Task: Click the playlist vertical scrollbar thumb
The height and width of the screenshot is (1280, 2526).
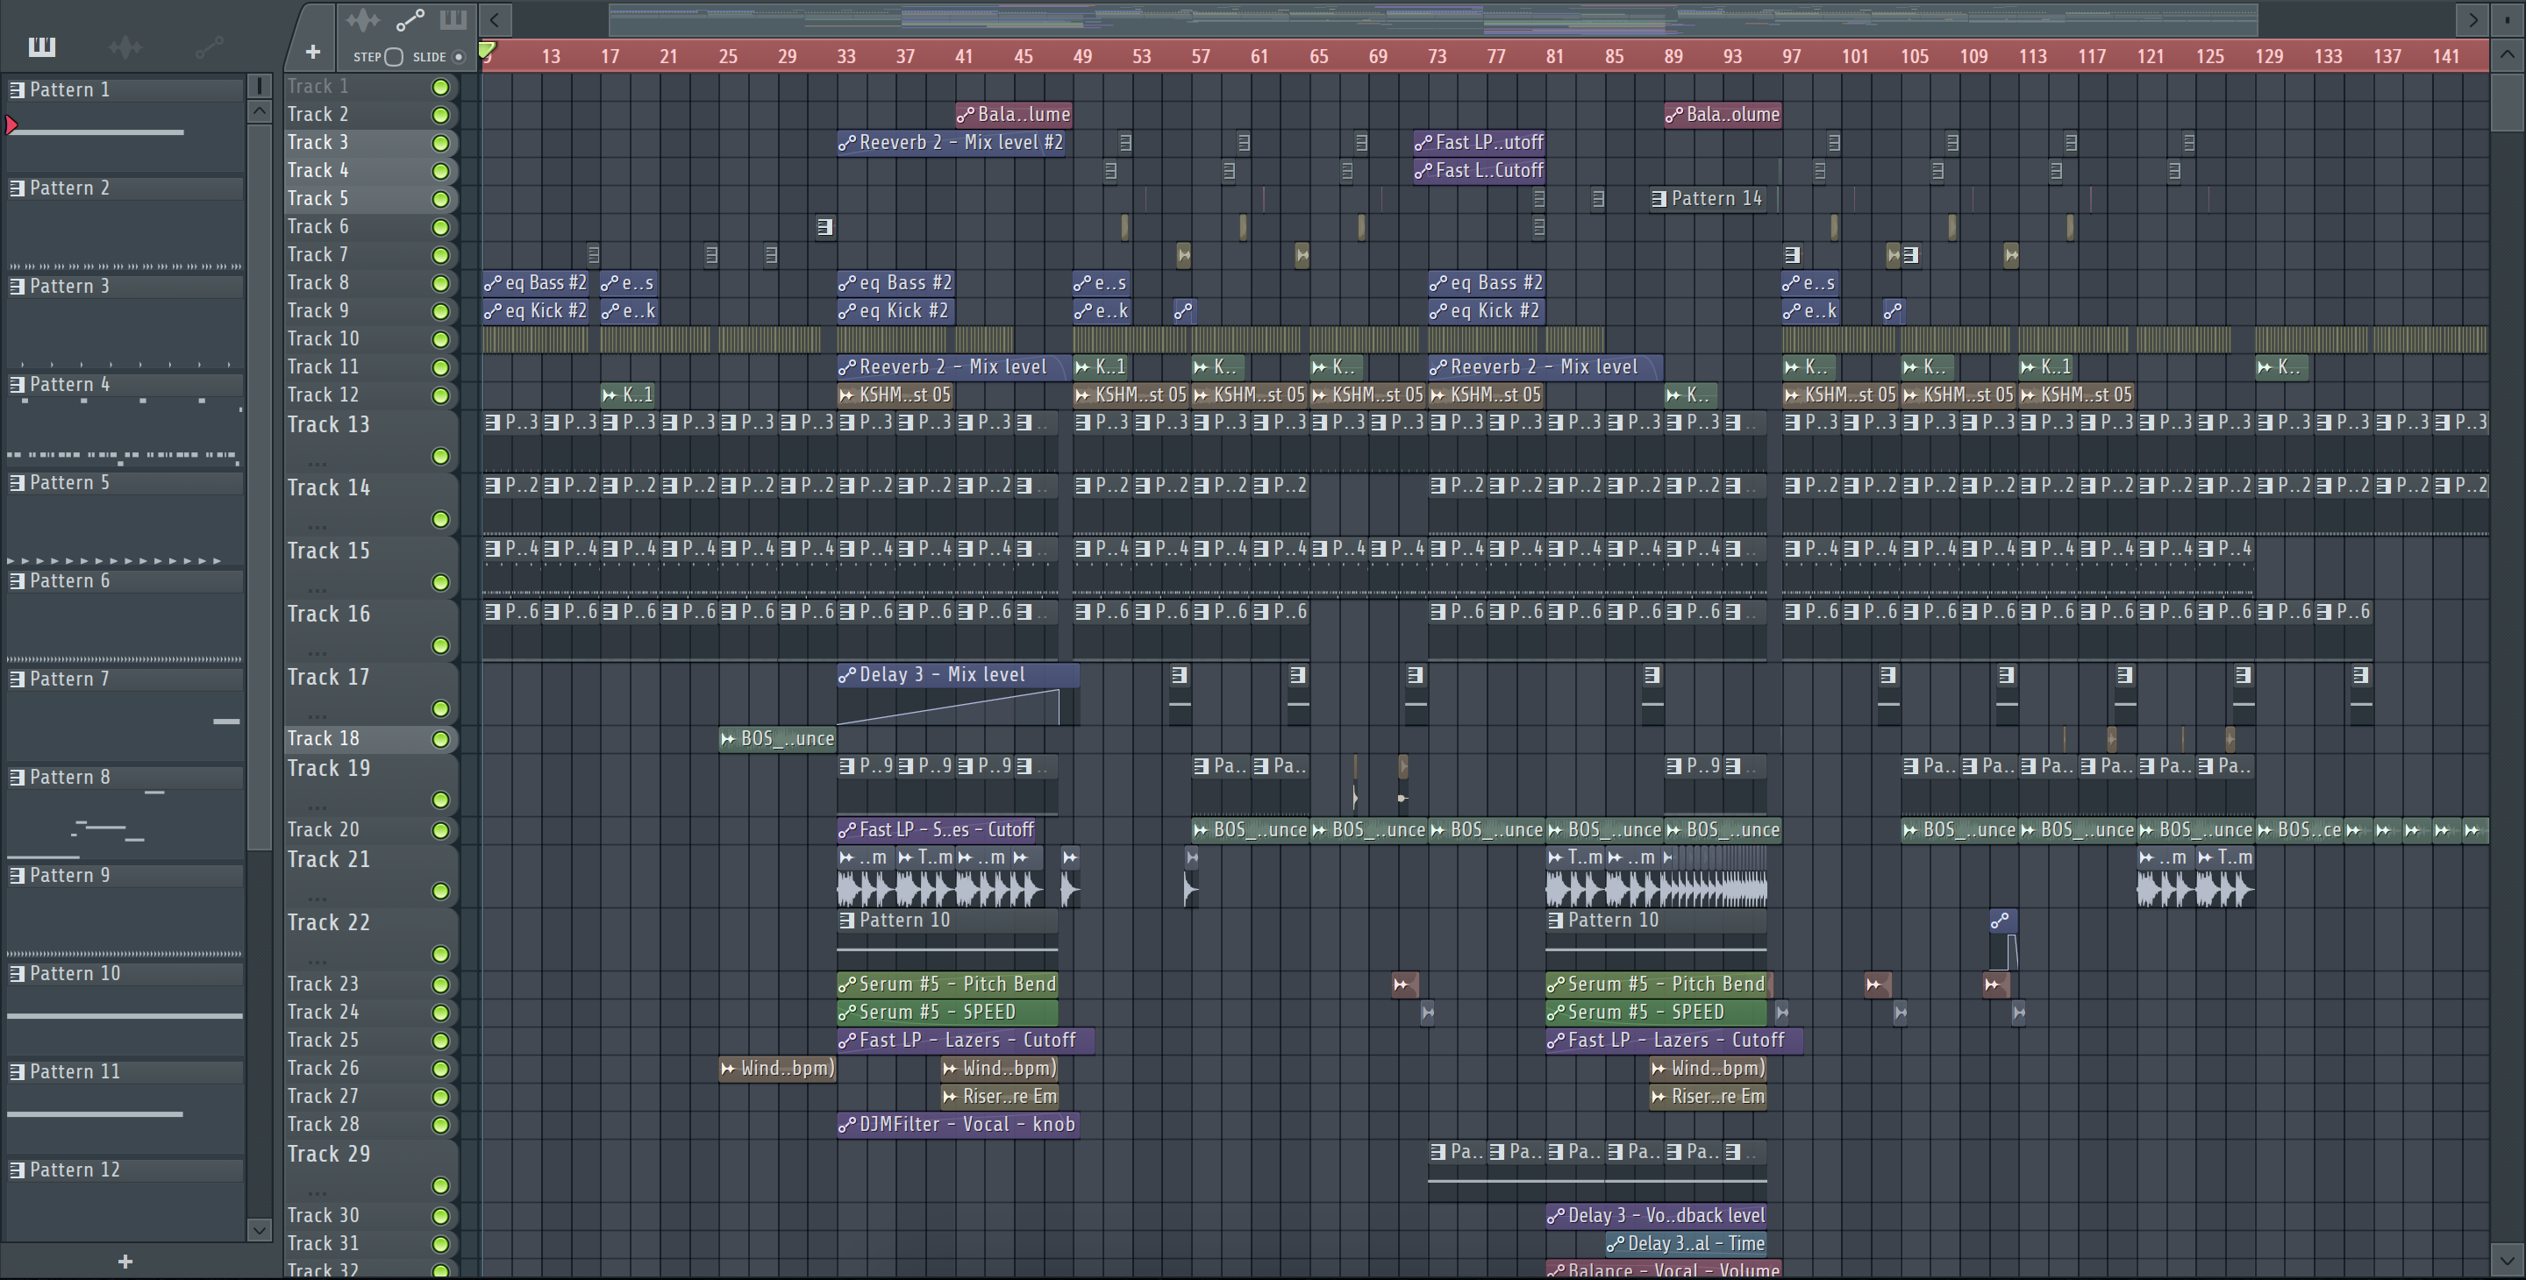Action: pos(2508,101)
